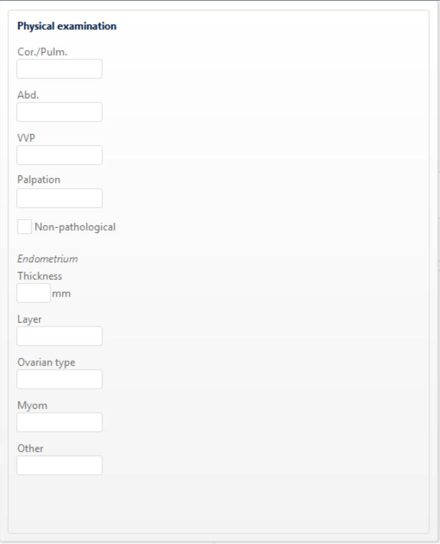Focus the Cor./Pulm. text field
440x544 pixels.
(60, 68)
